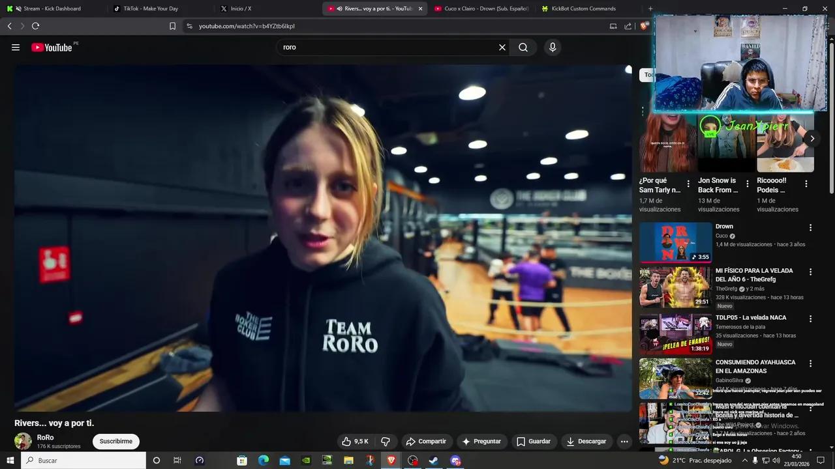
Task: Switch to the TikTok - Make Your Day tab
Action: (150, 8)
